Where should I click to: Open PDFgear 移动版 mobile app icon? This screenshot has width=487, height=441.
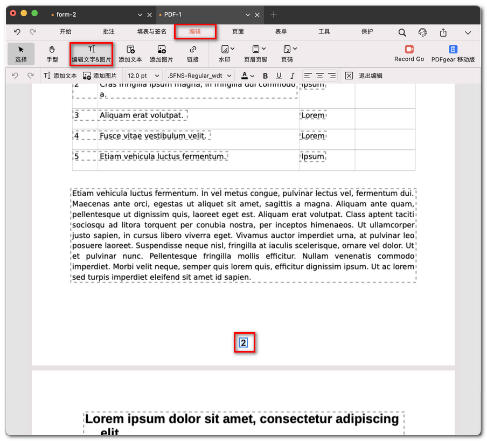pos(453,53)
